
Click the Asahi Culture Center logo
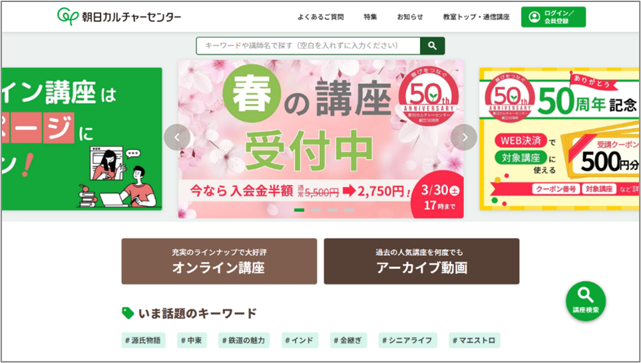pyautogui.click(x=119, y=17)
